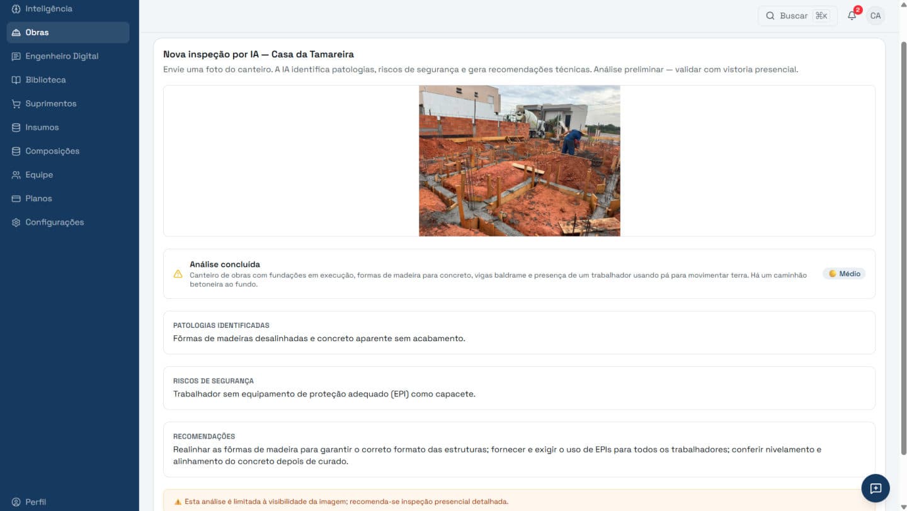This screenshot has height=511, width=907.
Task: Click the Obras hard hat icon
Action: point(16,32)
